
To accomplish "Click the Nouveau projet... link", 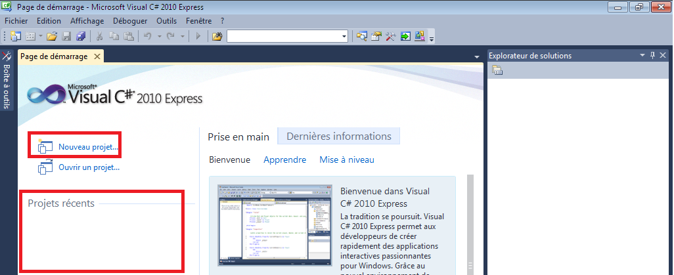I will (x=88, y=147).
